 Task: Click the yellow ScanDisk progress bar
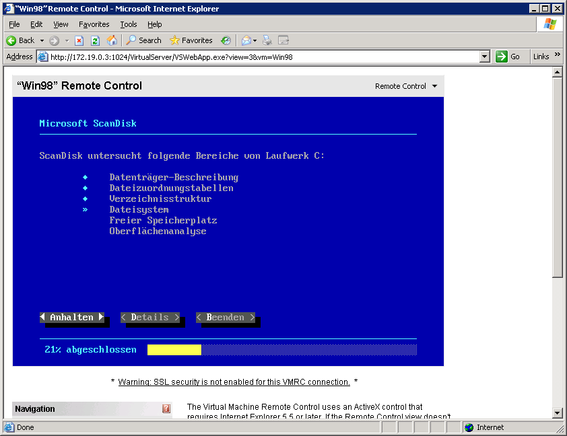(x=174, y=350)
